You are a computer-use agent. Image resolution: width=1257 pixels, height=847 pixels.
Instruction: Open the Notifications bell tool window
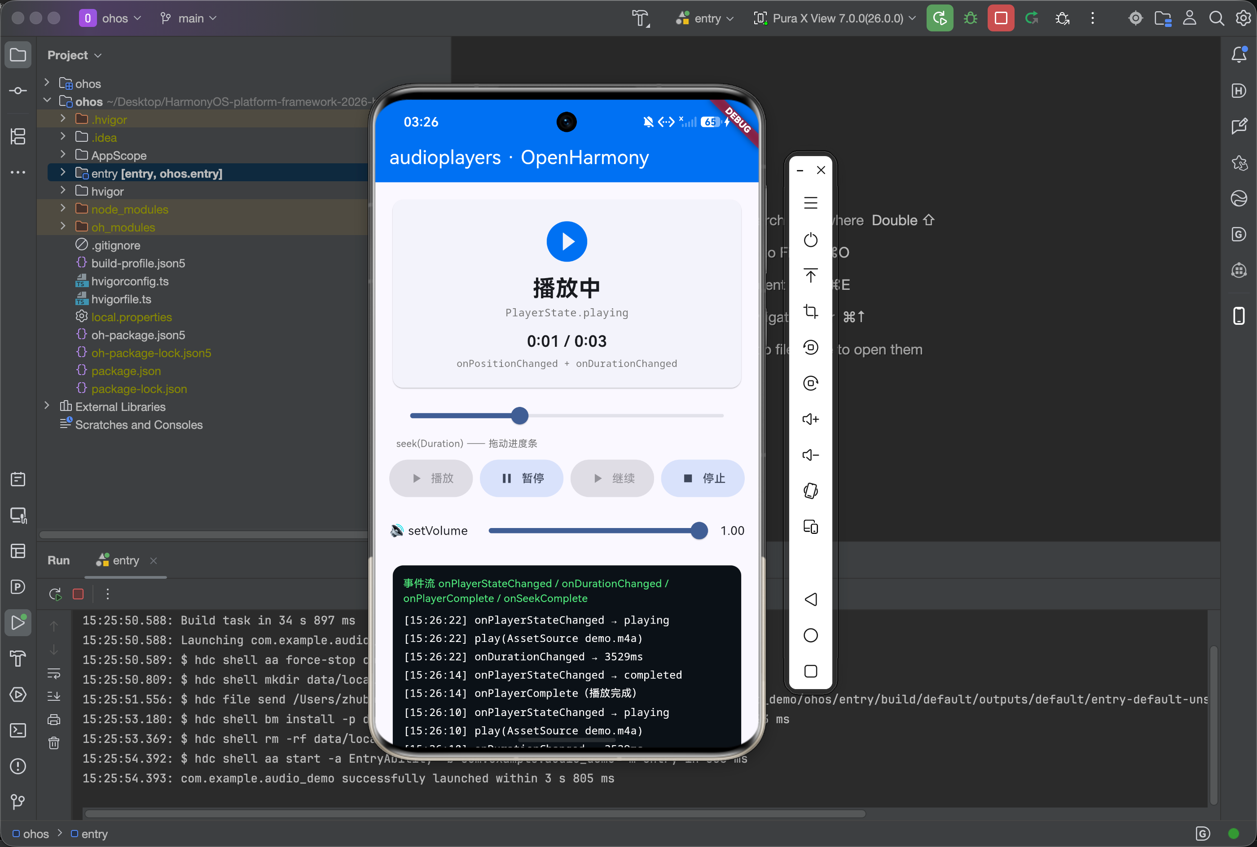[x=1239, y=54]
